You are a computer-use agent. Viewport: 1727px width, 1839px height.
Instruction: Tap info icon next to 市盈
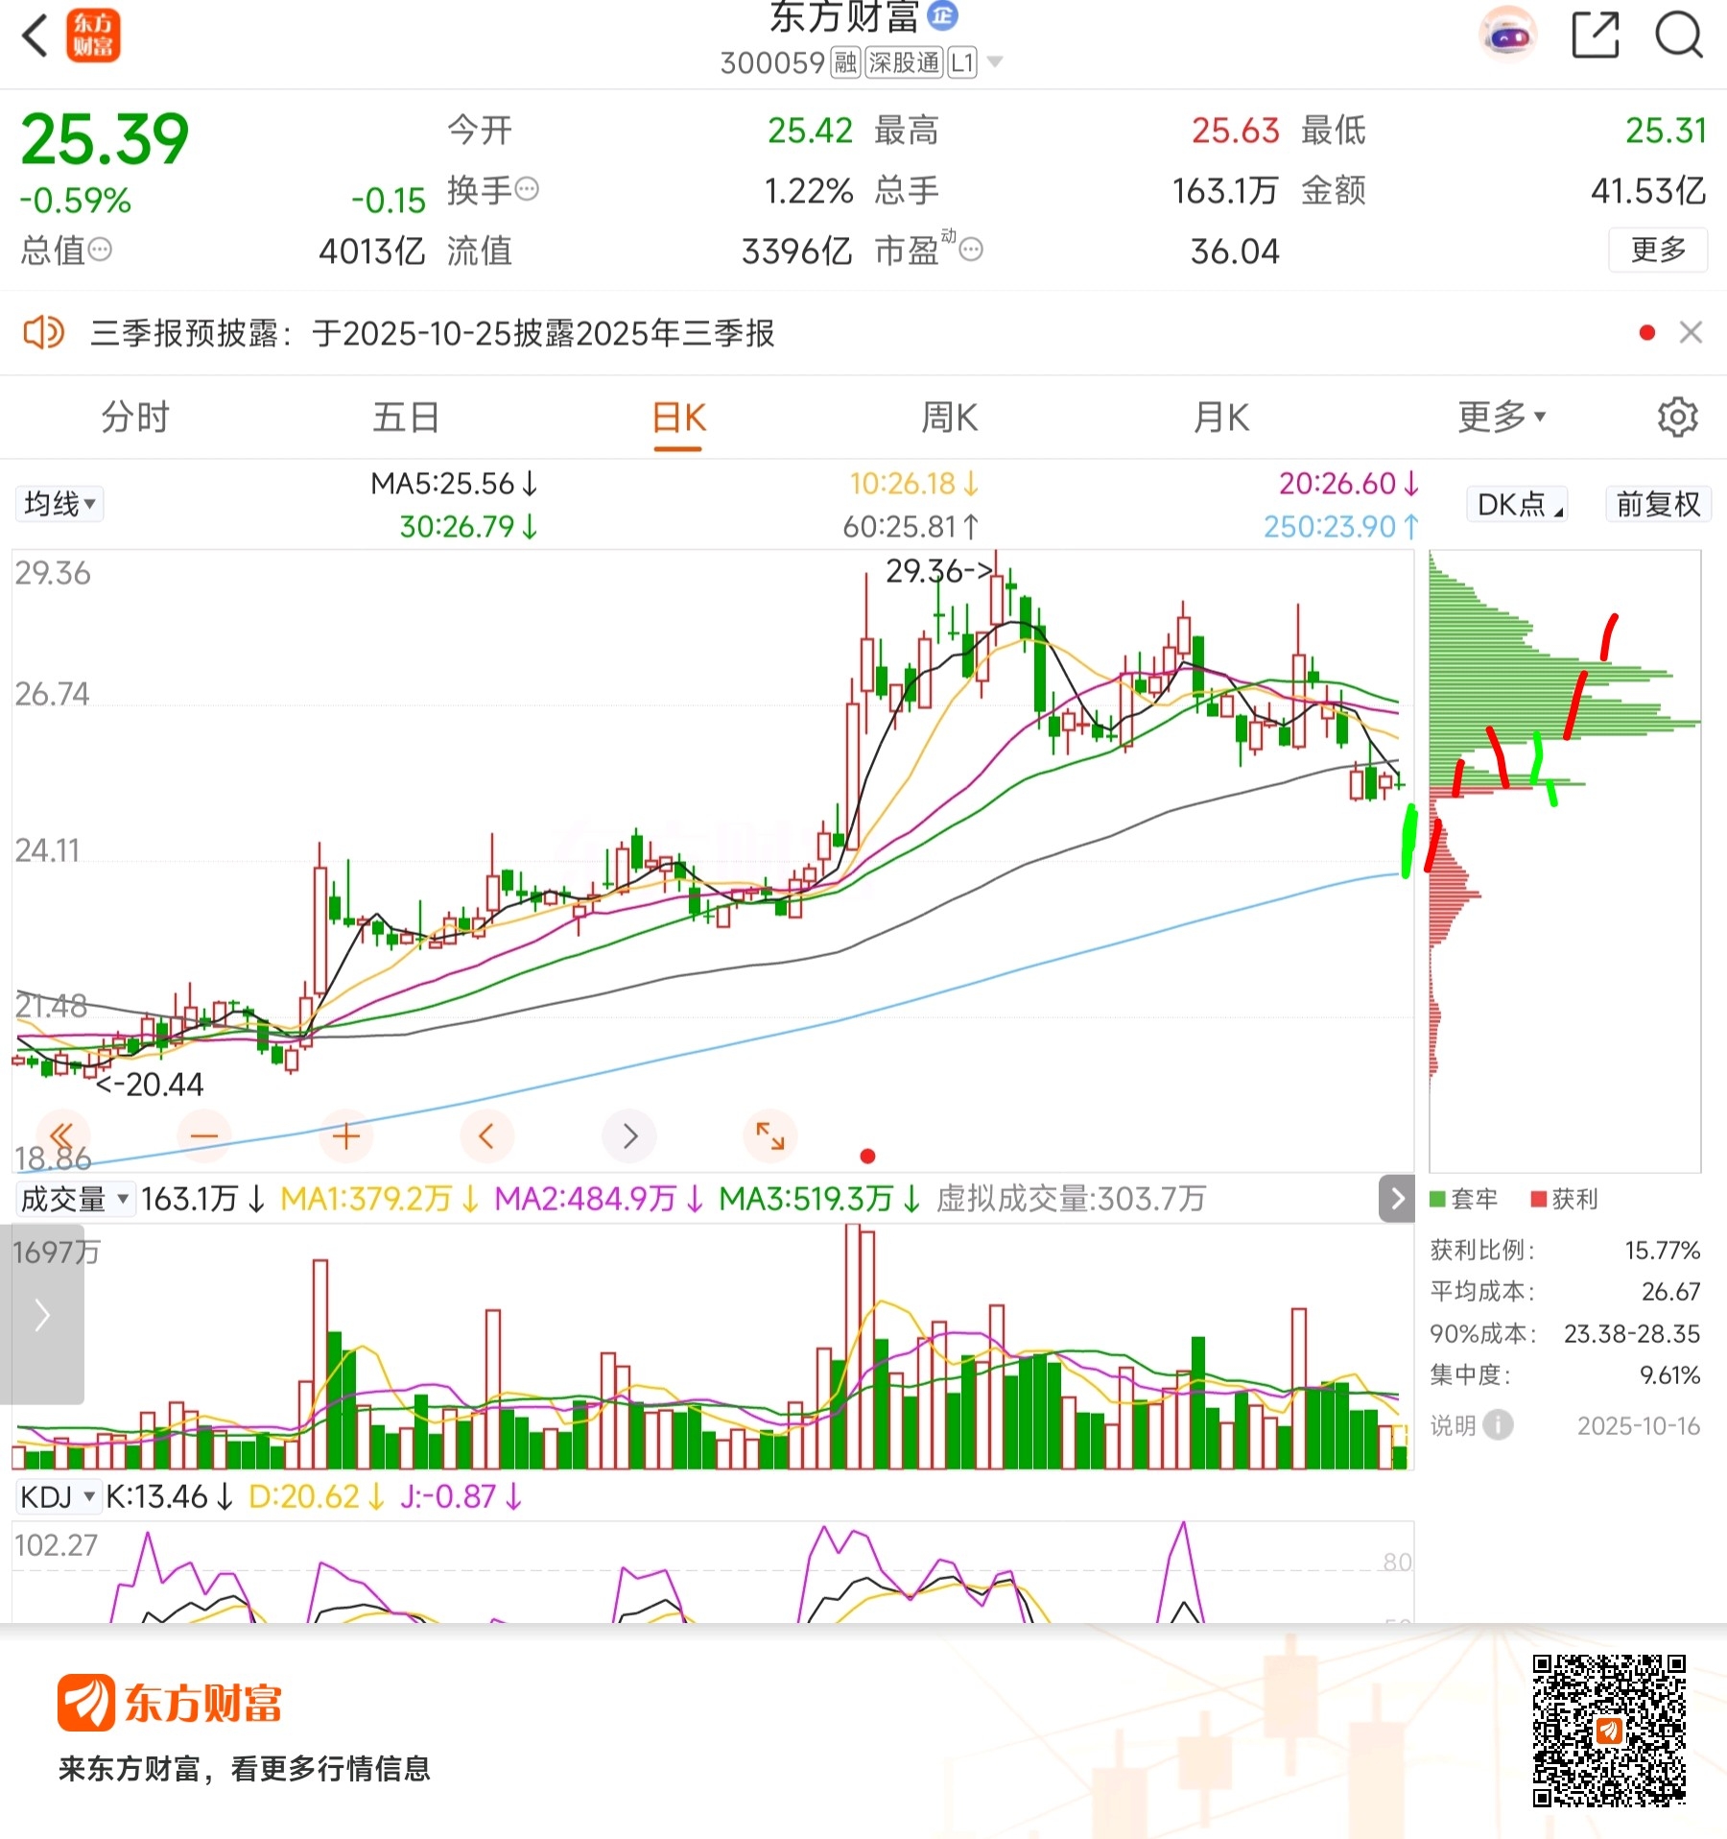tap(971, 251)
